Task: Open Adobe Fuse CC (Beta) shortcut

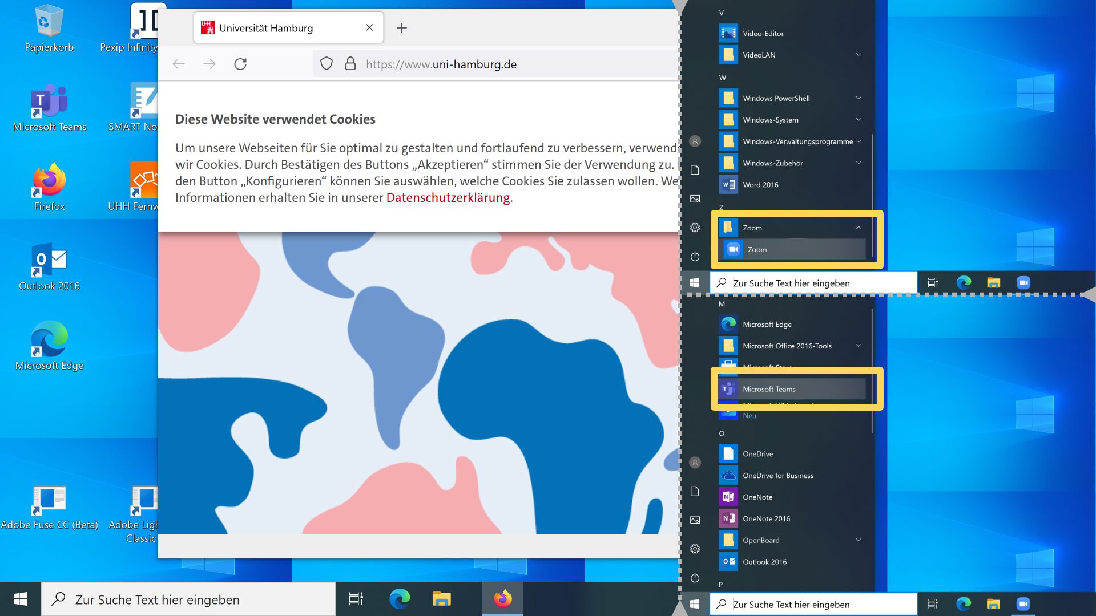Action: pos(49,508)
